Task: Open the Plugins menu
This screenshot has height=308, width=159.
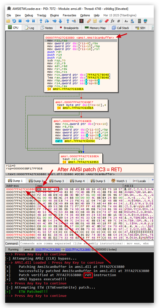Action: [x=54, y=15]
